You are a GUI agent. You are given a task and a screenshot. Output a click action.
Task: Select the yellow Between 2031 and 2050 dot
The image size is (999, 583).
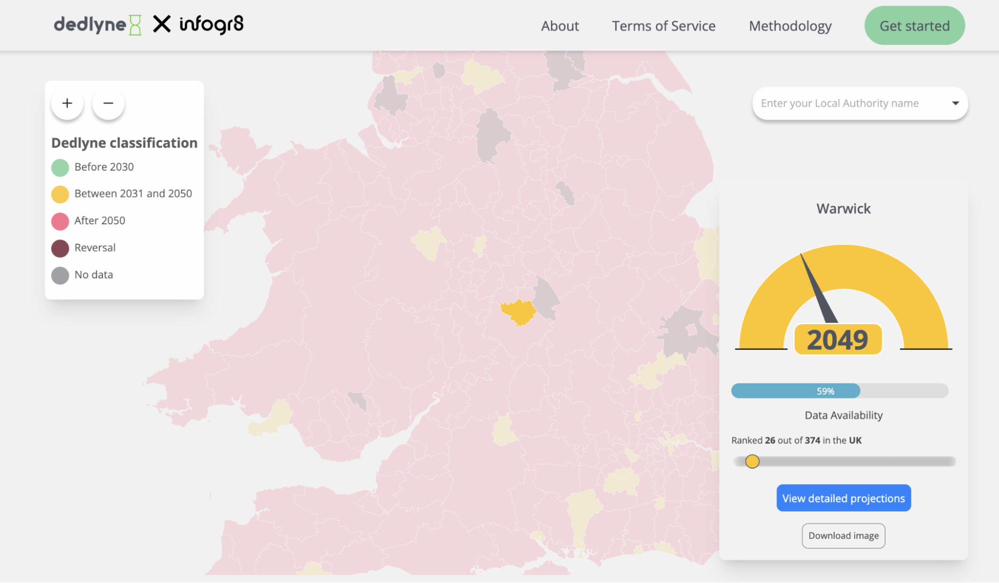[60, 194]
